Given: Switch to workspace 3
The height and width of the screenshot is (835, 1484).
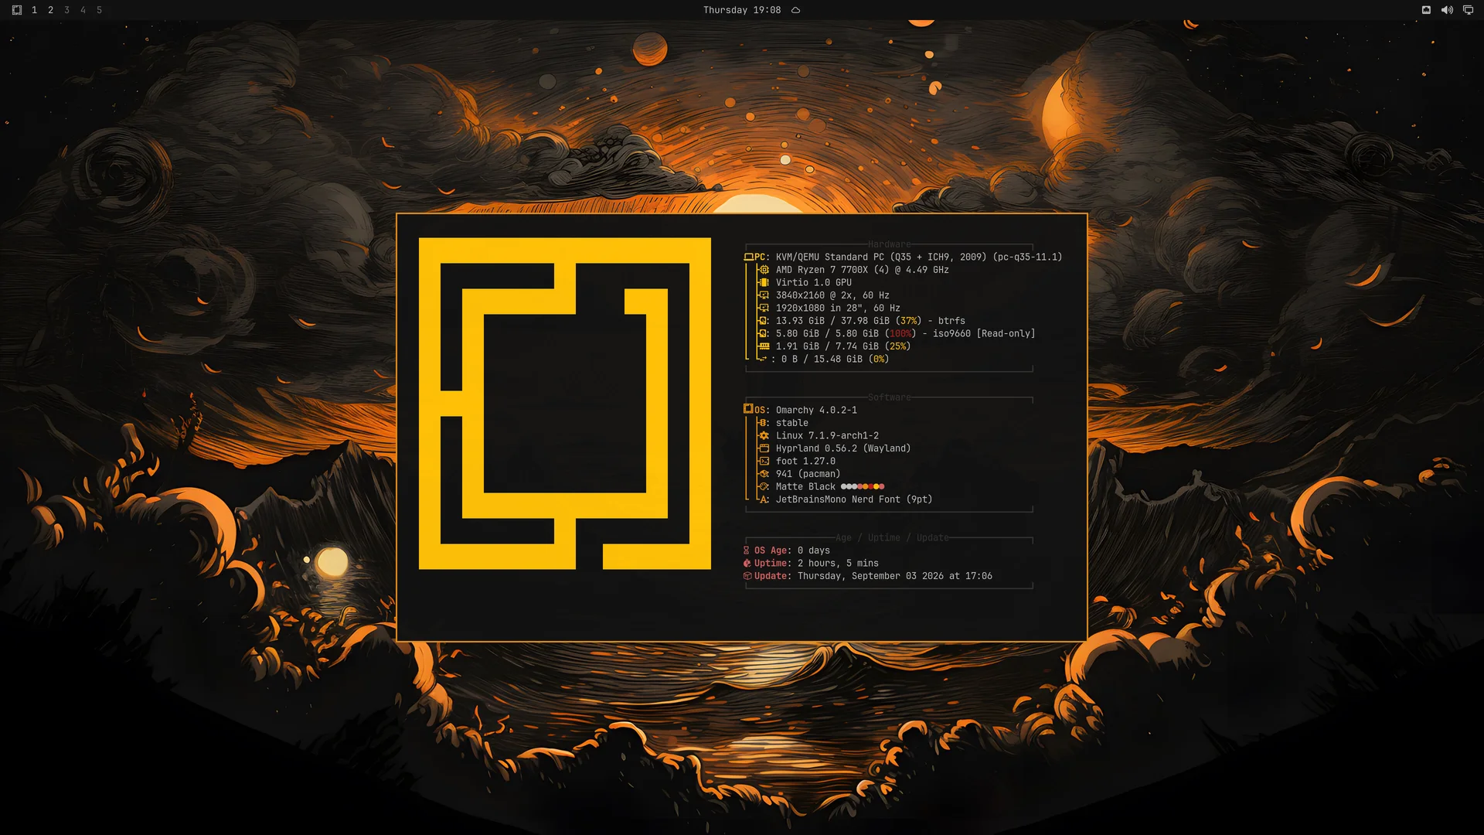Looking at the screenshot, I should [66, 10].
